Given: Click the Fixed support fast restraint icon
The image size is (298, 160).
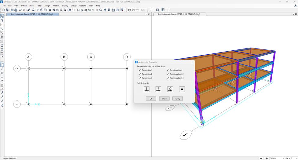Looking at the screenshot, I should (x=146, y=89).
